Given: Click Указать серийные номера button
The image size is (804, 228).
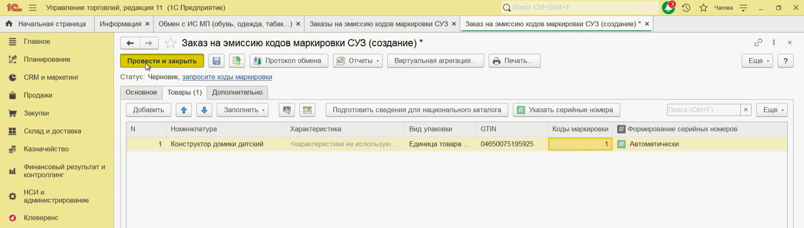Looking at the screenshot, I should [566, 110].
